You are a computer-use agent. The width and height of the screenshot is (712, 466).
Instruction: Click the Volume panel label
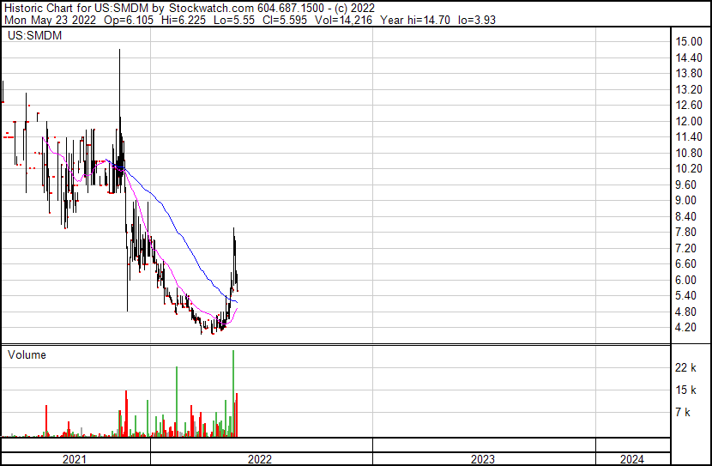[x=27, y=354]
